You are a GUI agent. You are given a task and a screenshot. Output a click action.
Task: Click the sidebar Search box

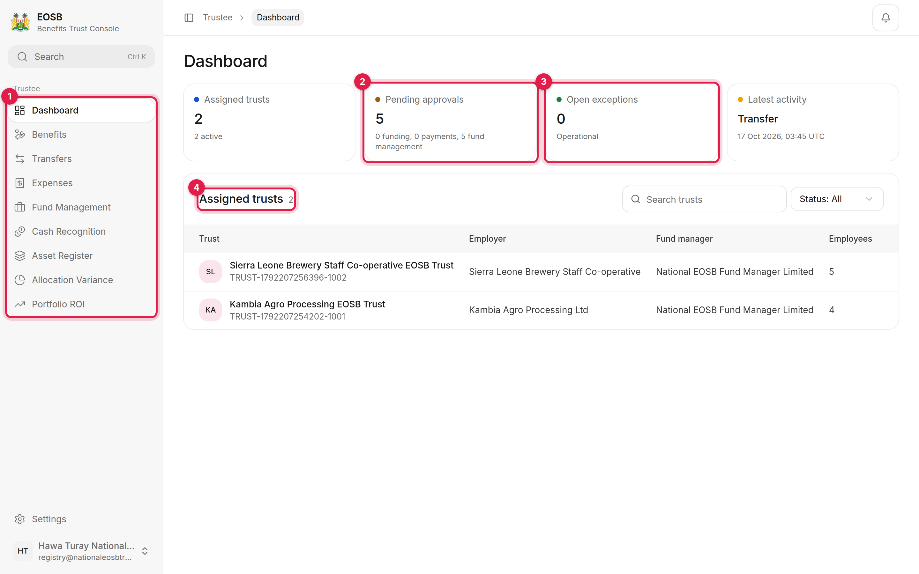[x=81, y=57]
